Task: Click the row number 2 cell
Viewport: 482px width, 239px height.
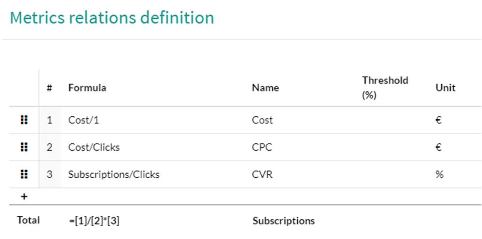Action: pos(49,147)
